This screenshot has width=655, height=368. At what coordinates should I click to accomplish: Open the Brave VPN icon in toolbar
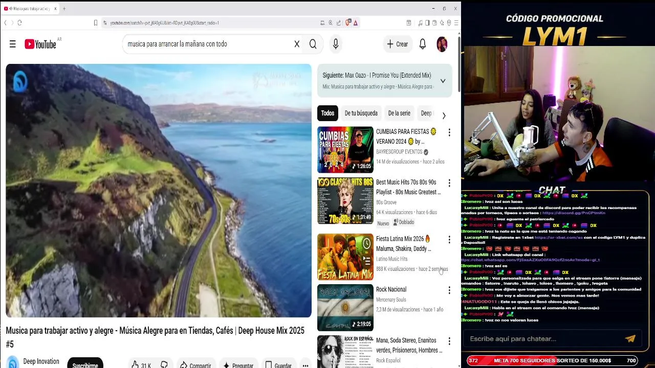click(x=449, y=22)
